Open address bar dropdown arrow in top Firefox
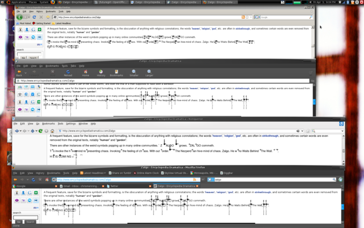 coord(251,17)
